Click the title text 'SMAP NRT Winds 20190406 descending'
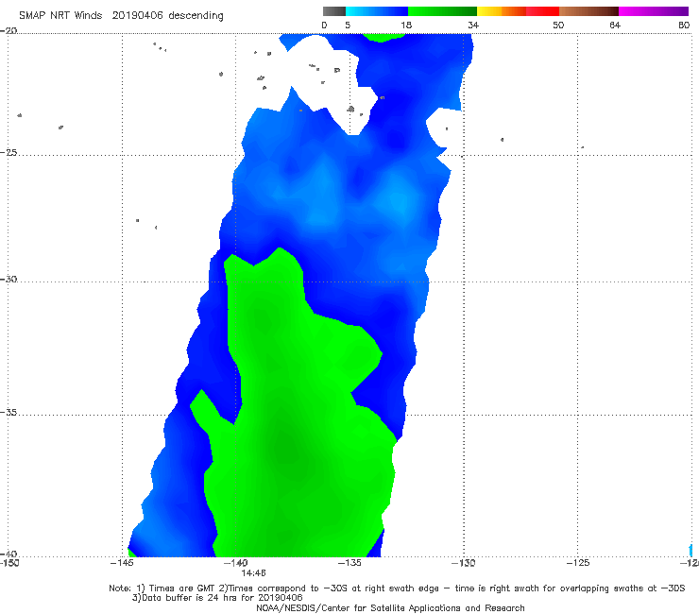The image size is (699, 614). [x=121, y=16]
